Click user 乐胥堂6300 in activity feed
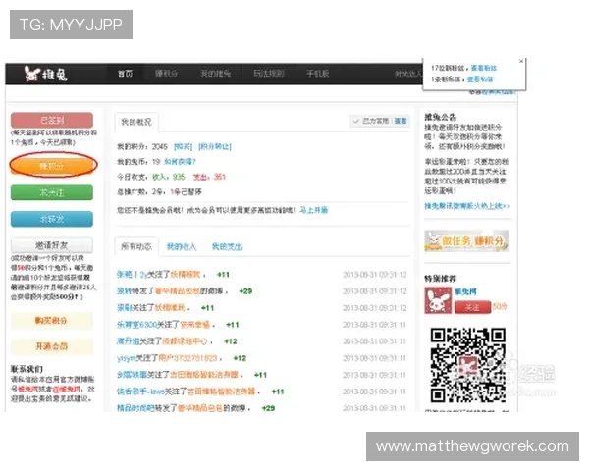The height and width of the screenshot is (471, 589). (x=136, y=325)
